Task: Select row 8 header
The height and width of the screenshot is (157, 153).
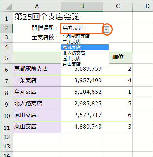Action: (x=7, y=92)
